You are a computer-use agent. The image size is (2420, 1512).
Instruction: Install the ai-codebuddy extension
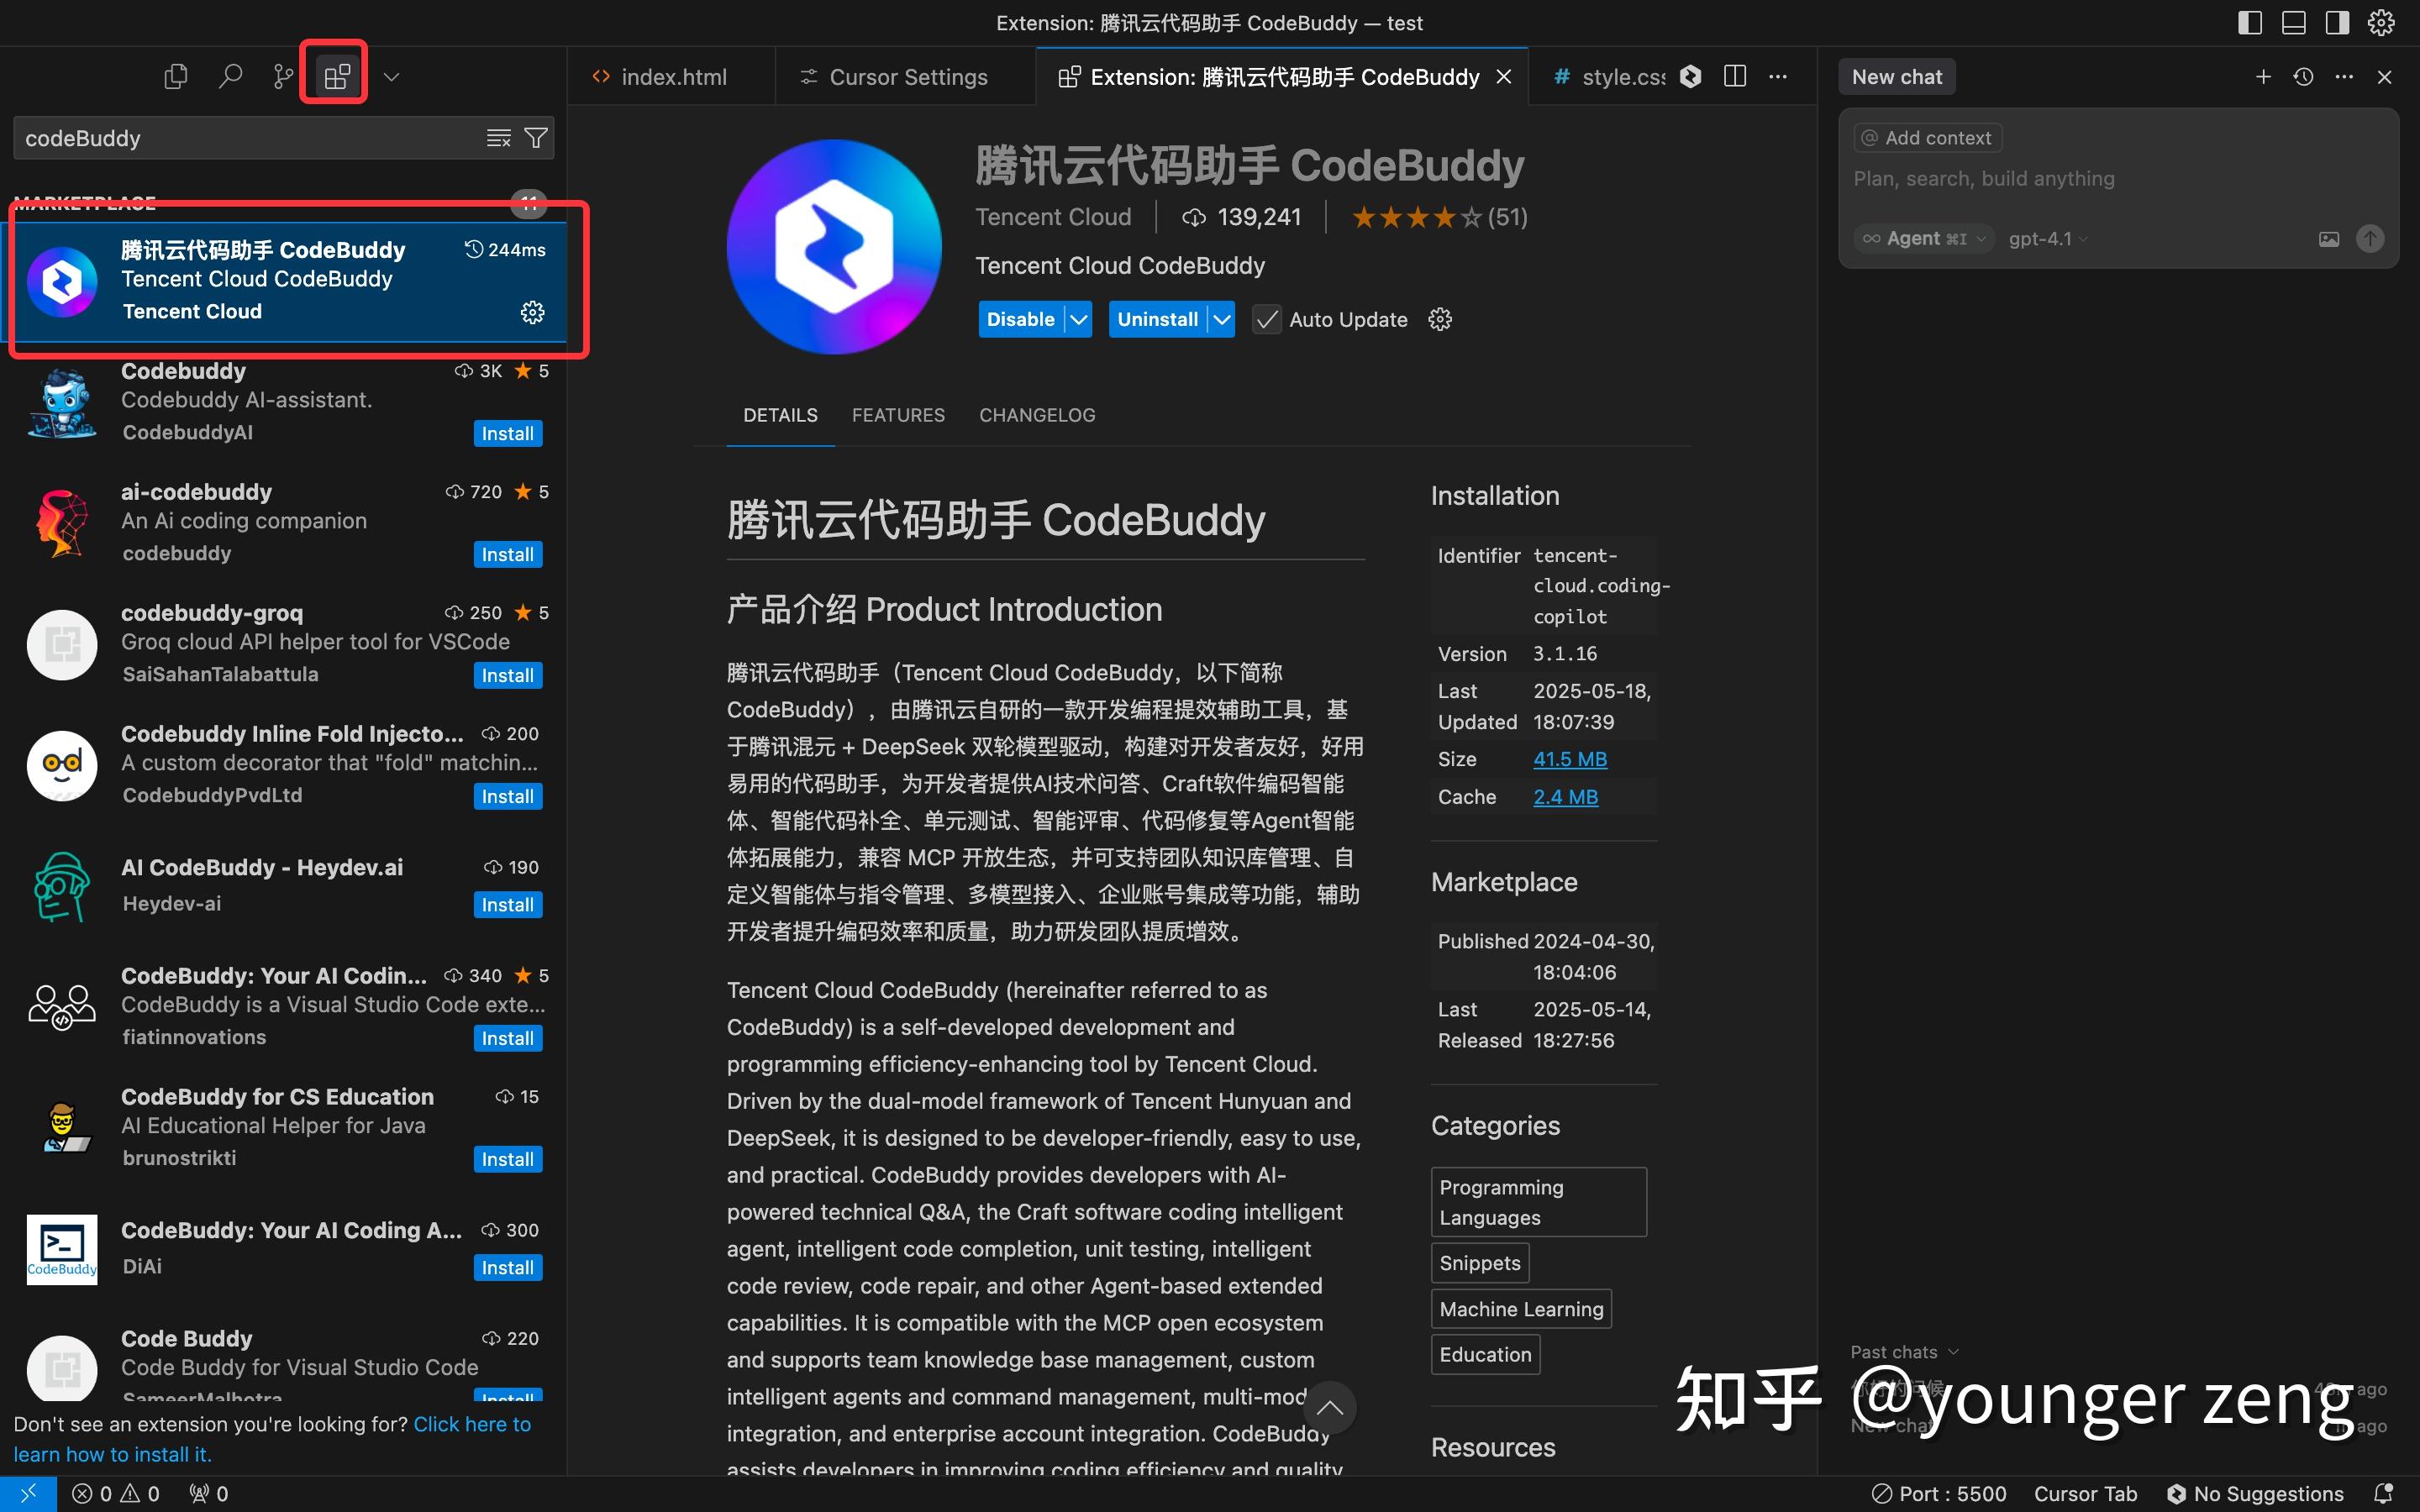click(x=507, y=554)
